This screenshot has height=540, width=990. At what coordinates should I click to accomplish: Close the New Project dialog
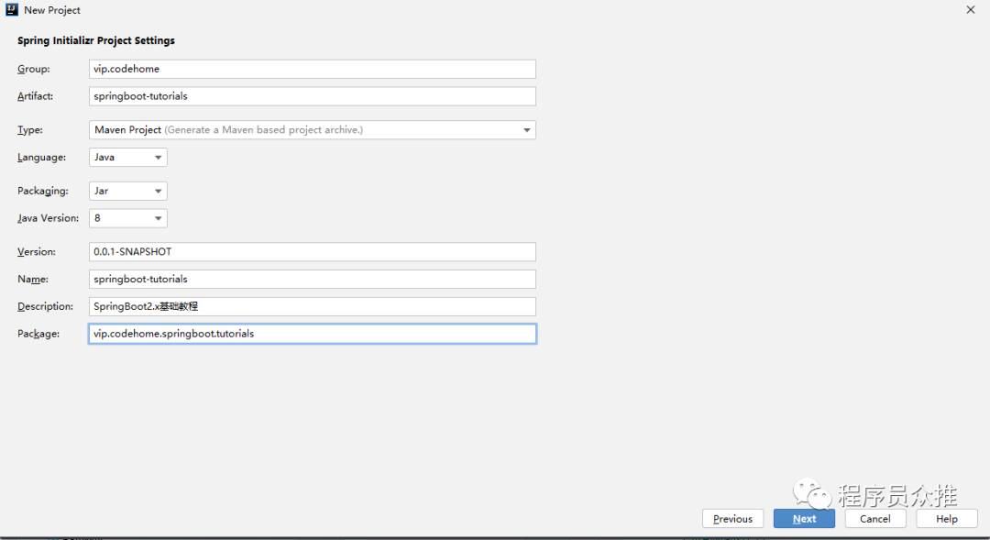coord(971,9)
